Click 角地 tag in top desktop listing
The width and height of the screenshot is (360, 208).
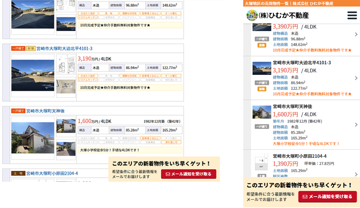tap(108, 13)
